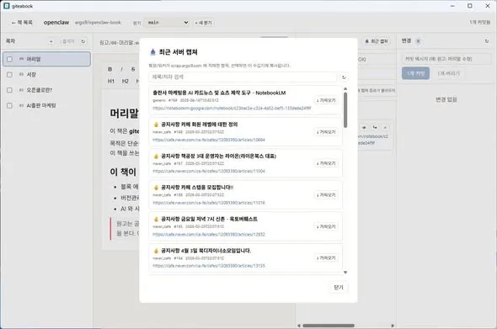Insert an H2 heading from the editor toolbar
This screenshot has width=497, height=329.
pos(126,81)
